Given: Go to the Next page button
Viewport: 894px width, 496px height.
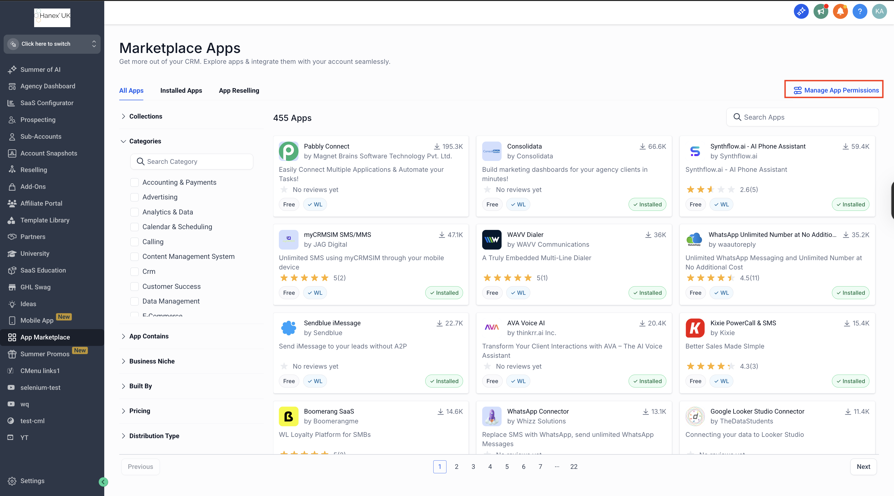Looking at the screenshot, I should pyautogui.click(x=863, y=467).
